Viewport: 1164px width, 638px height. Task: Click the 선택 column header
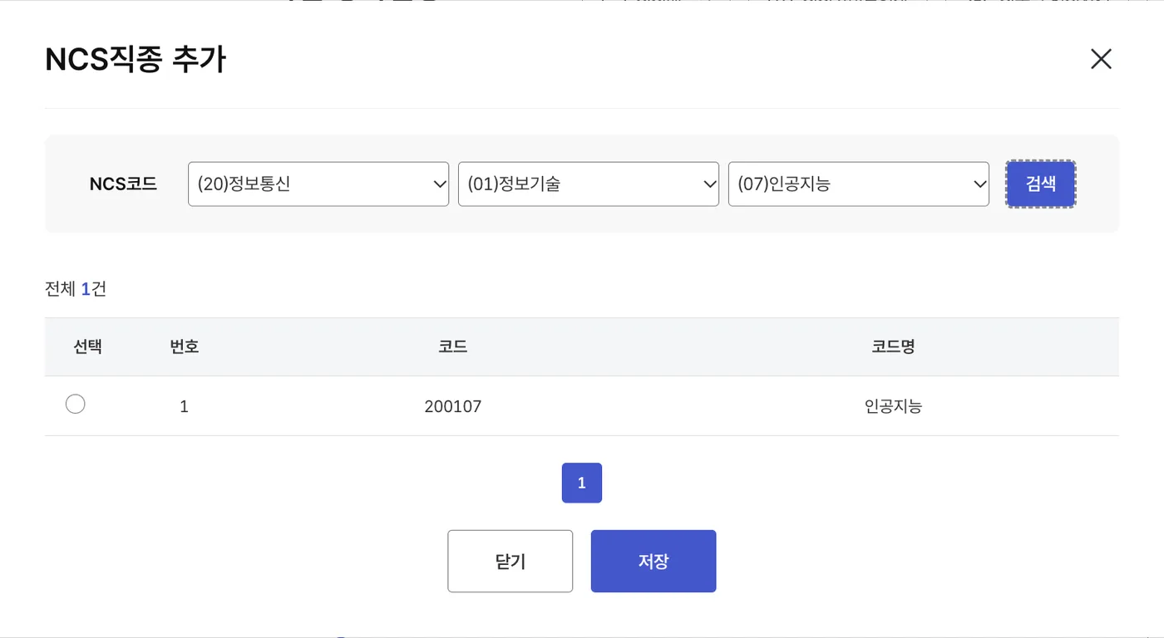(88, 346)
